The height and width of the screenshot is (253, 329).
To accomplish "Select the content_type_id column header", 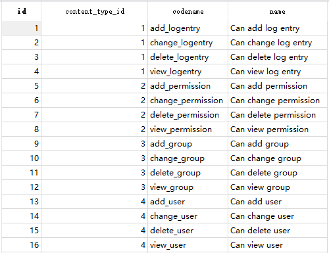I will (x=95, y=11).
